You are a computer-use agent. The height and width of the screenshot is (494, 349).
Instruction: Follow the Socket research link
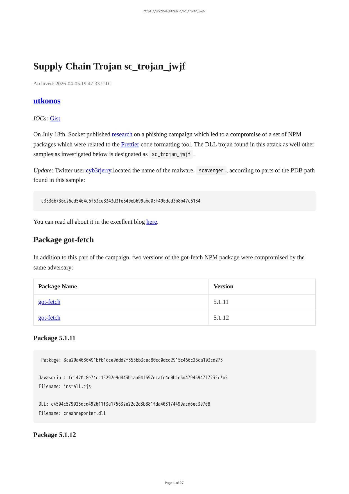pyautogui.click(x=122, y=134)
